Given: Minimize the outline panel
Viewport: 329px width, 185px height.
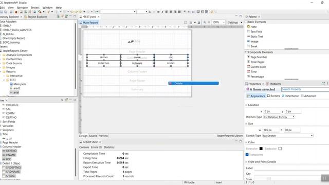Looking at the screenshot, I should pos(70,100).
